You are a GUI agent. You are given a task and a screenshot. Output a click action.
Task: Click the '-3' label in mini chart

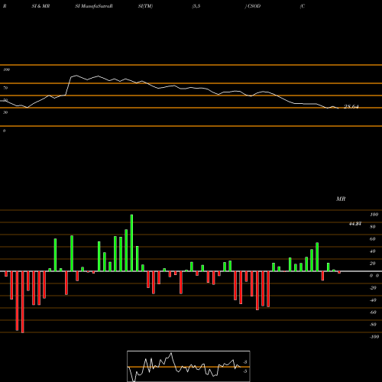244,362
